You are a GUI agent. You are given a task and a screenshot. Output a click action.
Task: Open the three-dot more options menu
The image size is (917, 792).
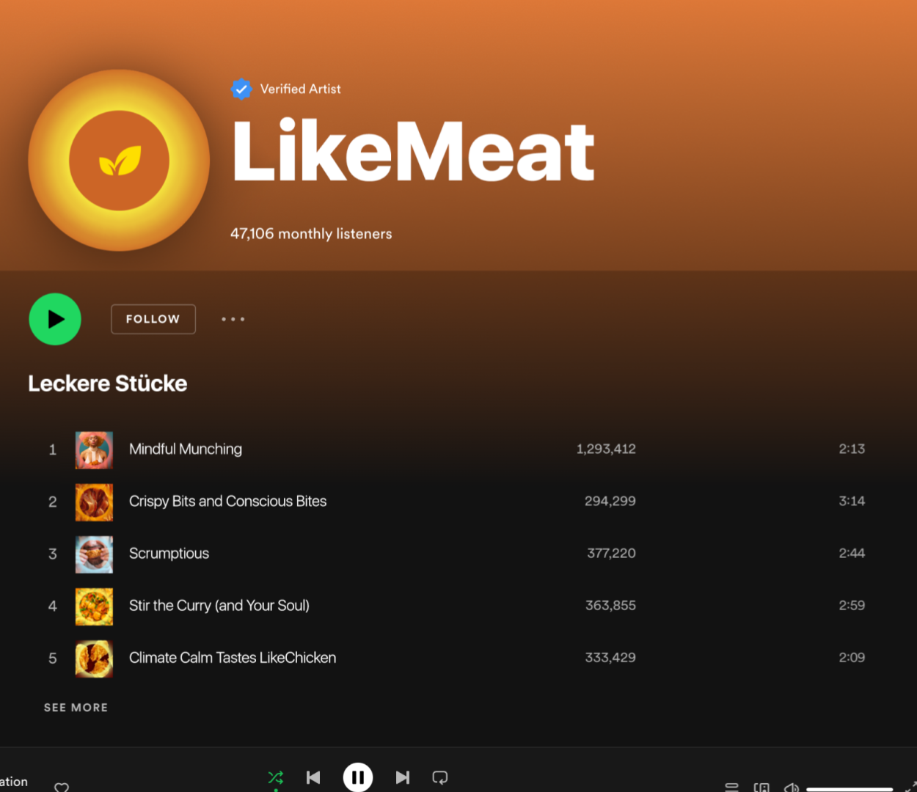pyautogui.click(x=233, y=319)
